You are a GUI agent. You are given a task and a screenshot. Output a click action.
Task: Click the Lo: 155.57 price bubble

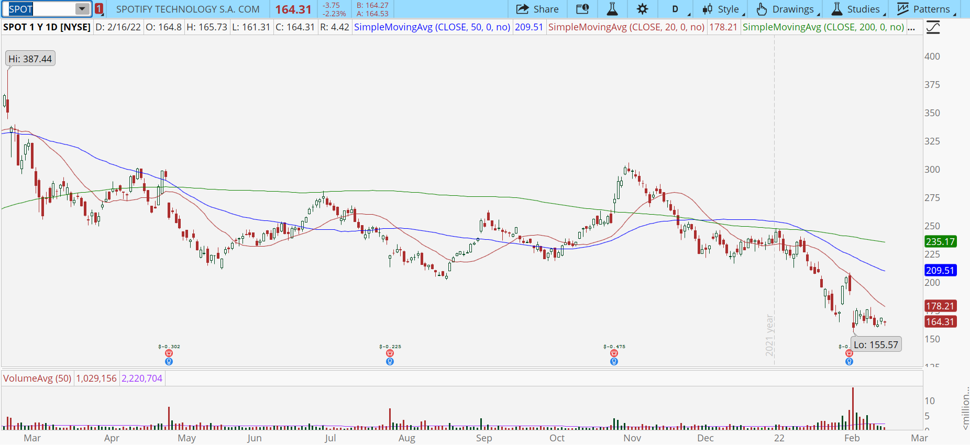point(876,344)
